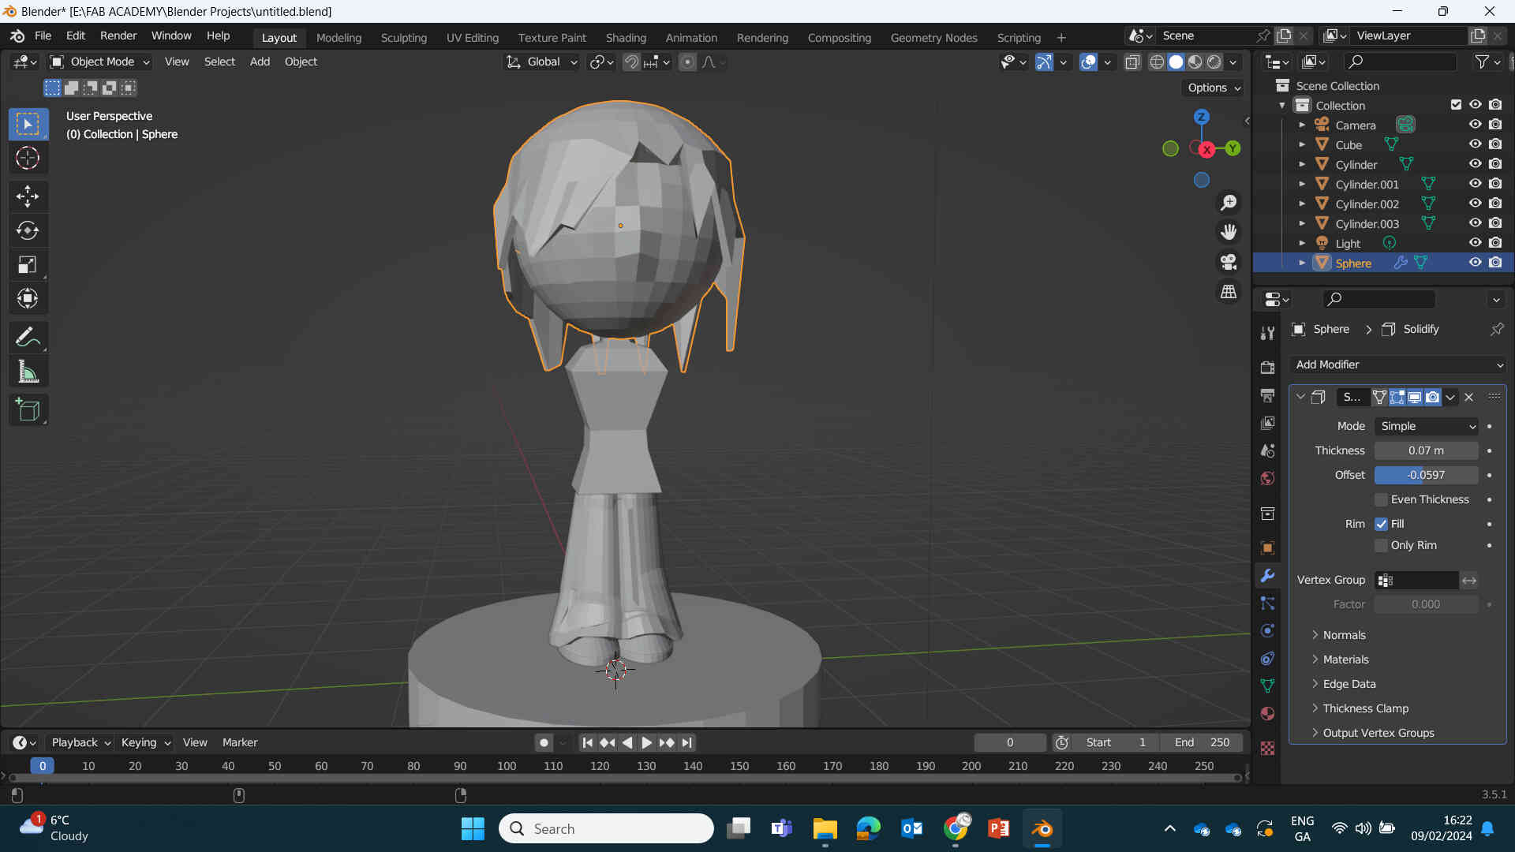The height and width of the screenshot is (852, 1515).
Task: Open the File menu
Action: [x=43, y=35]
